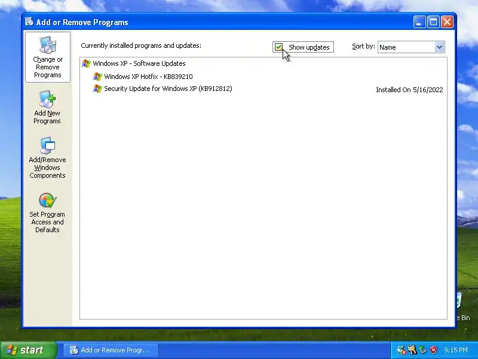The width and height of the screenshot is (478, 359).
Task: Minimize the Add or Remove Programs window
Action: (419, 22)
